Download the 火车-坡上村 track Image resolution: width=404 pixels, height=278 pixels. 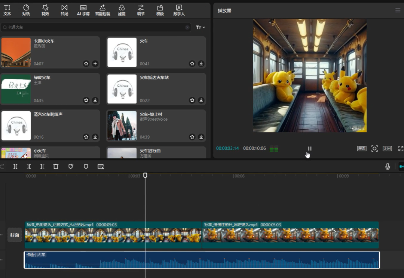pyautogui.click(x=201, y=137)
